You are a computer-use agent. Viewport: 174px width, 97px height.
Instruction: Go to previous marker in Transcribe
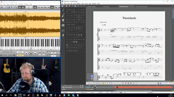click(x=40, y=55)
